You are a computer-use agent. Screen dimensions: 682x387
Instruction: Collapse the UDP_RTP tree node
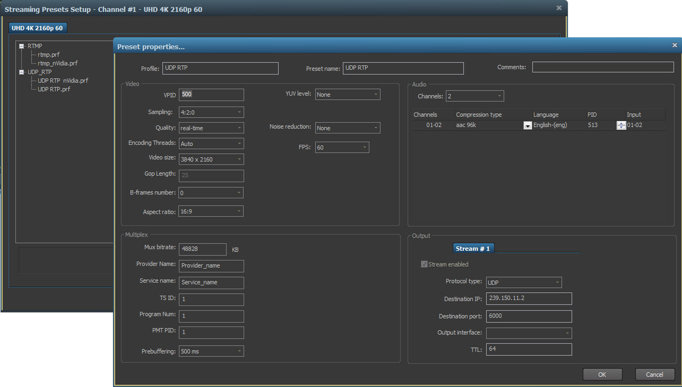[x=22, y=72]
